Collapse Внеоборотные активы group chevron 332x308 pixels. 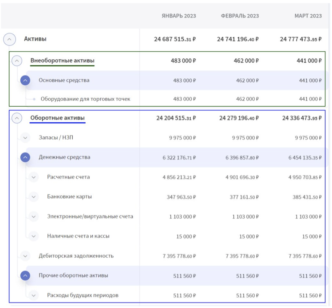coord(17,61)
